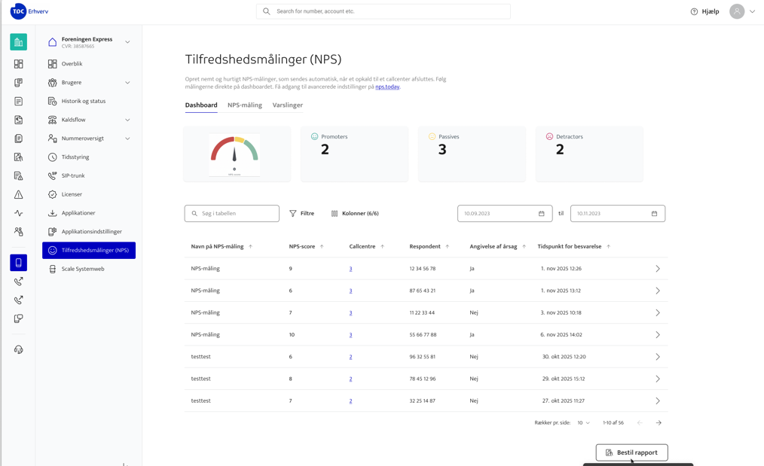Expand the Brugere menu chevron
The height and width of the screenshot is (466, 764).
click(127, 83)
